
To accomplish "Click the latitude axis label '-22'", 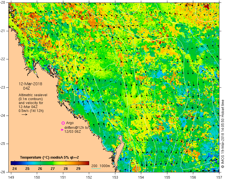I will click(x=3, y=59).
